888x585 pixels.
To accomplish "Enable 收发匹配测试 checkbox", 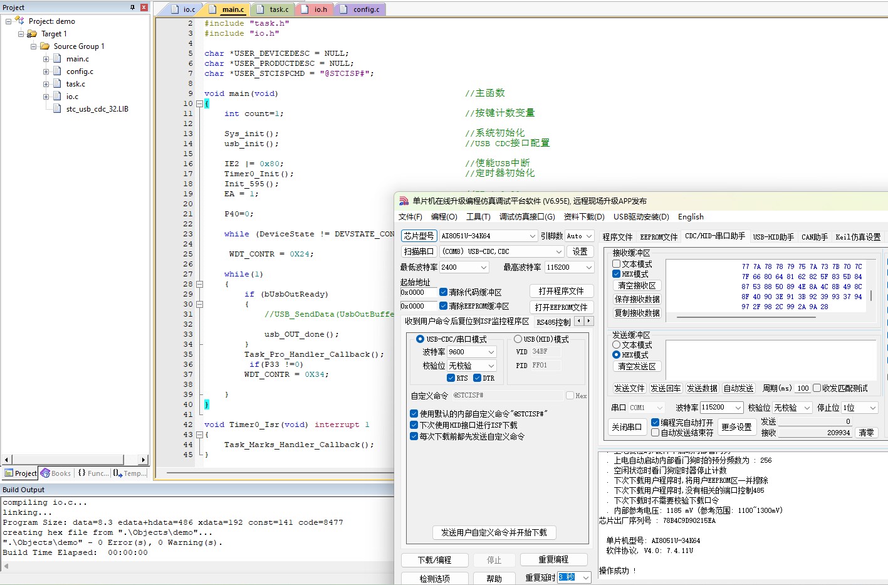I will tap(817, 388).
